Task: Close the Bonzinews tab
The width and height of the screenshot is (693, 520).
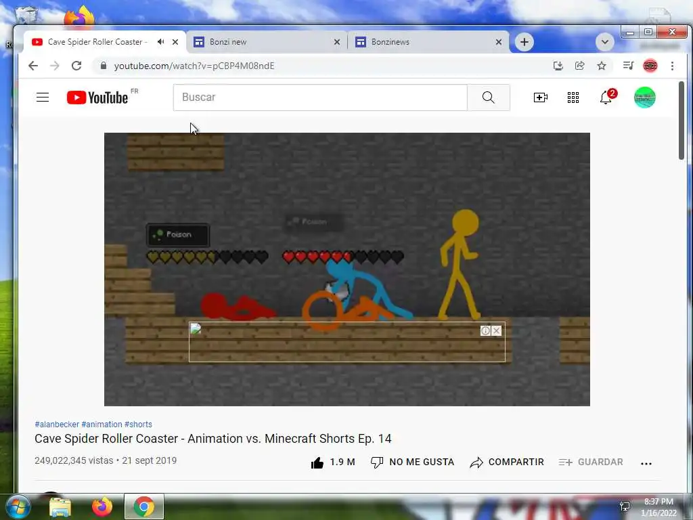Action: coord(499,42)
